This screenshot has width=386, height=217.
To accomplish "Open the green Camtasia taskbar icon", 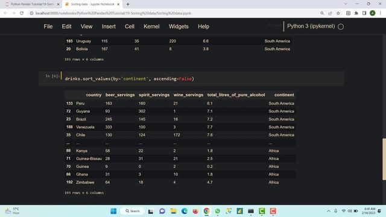I will [x=262, y=211].
